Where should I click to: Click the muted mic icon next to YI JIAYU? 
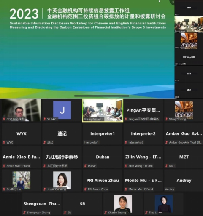(x=45, y=119)
